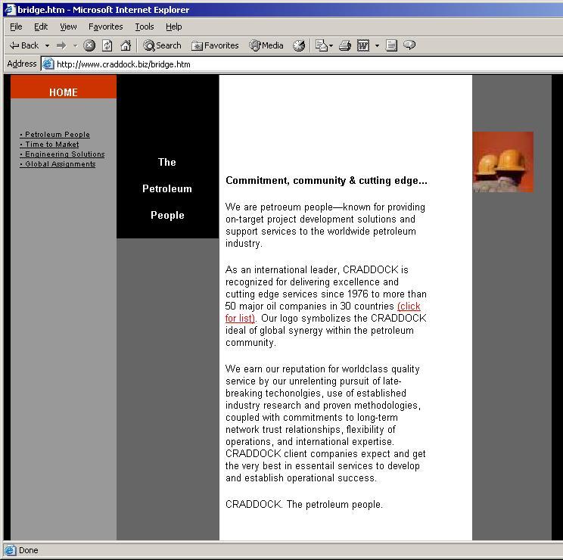Edit the page with Word icon

(x=363, y=45)
